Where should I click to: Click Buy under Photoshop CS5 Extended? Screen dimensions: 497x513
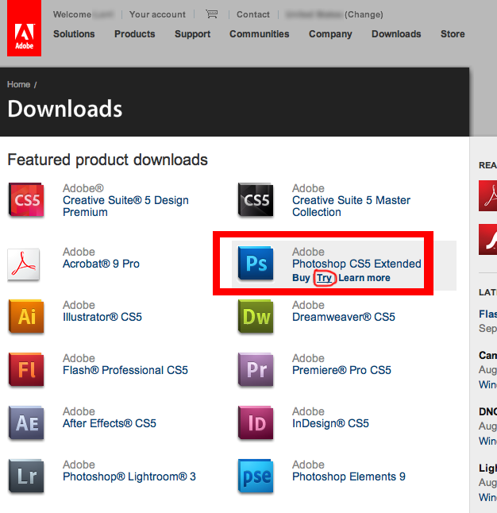point(301,278)
